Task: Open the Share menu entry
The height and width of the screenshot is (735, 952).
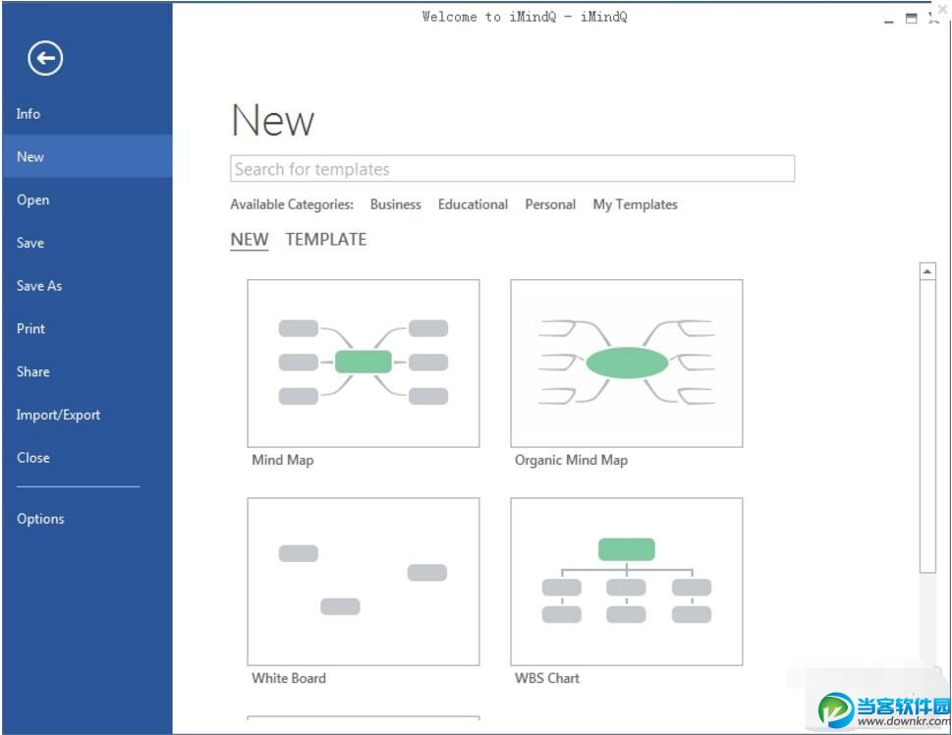Action: point(32,371)
